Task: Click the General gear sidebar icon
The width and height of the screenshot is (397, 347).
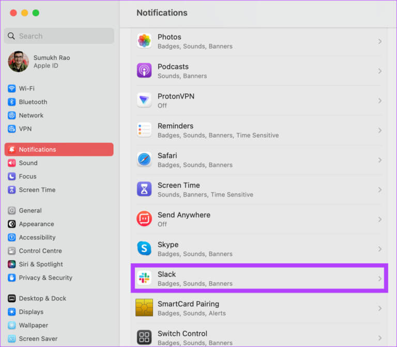Action: [12, 210]
